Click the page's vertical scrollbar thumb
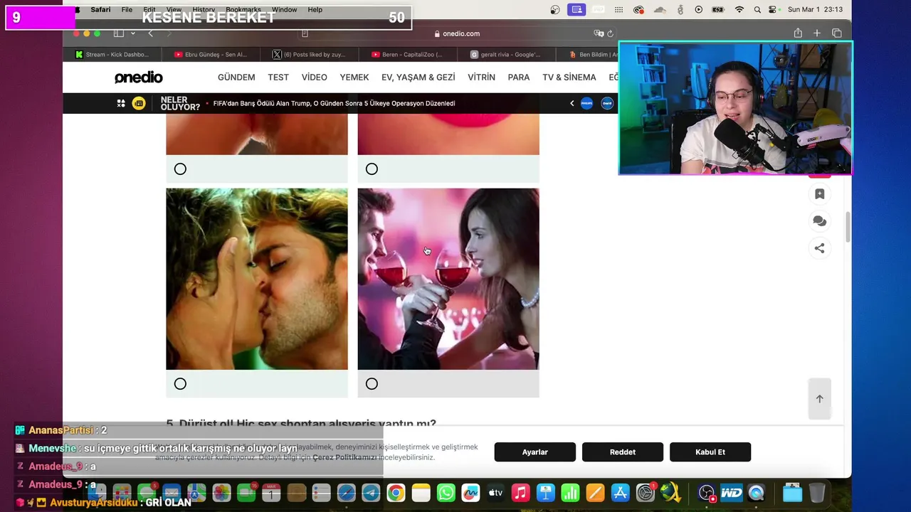The height and width of the screenshot is (512, 911). (847, 228)
